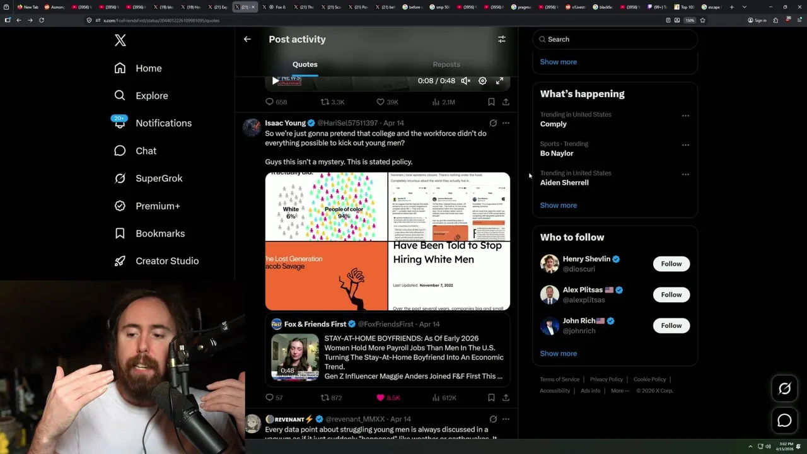Reply to the post with 658 replies
This screenshot has width=807, height=454.
276,102
